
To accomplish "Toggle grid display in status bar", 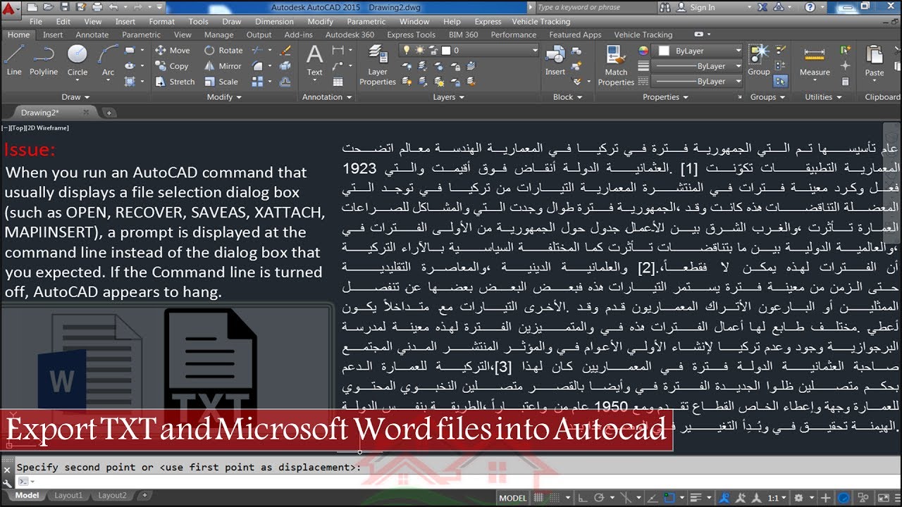I will pyautogui.click(x=538, y=498).
